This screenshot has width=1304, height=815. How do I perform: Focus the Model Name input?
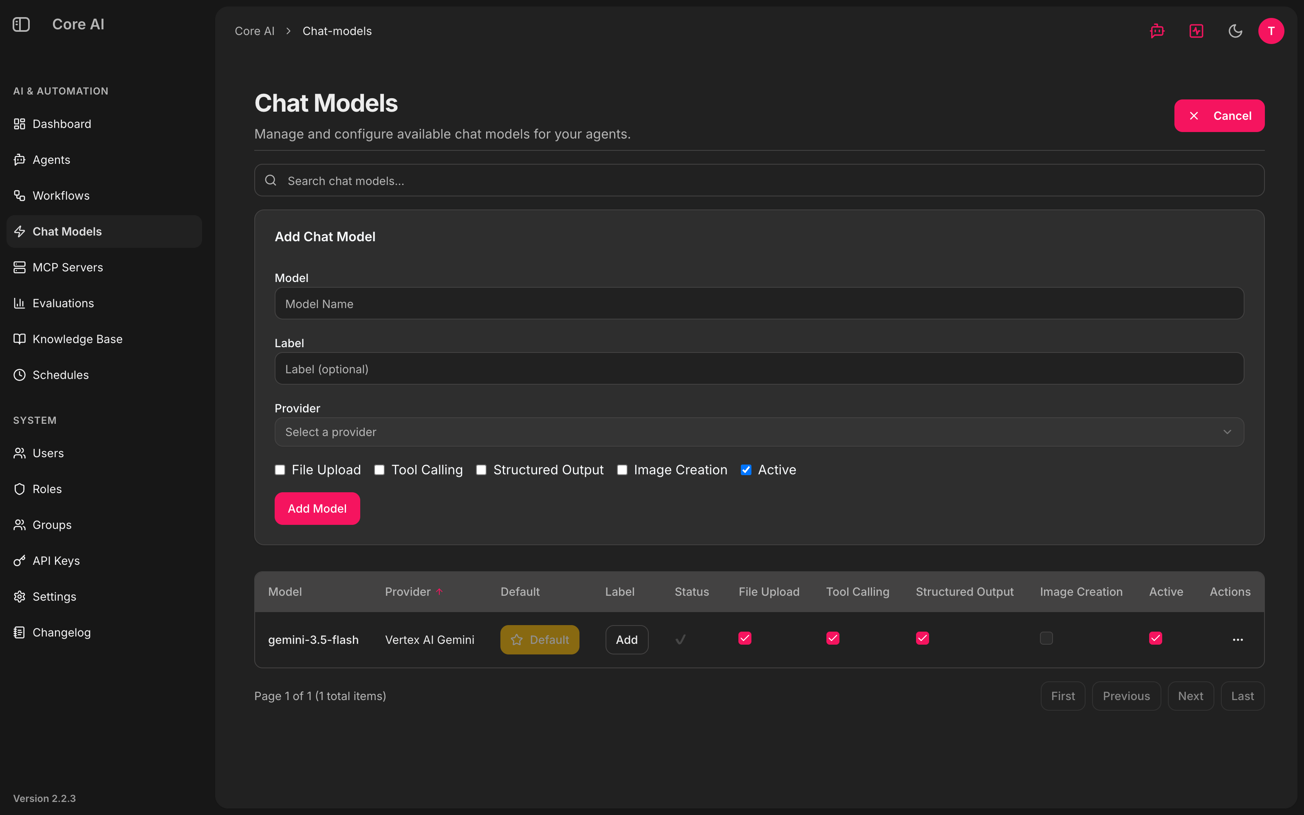[759, 303]
